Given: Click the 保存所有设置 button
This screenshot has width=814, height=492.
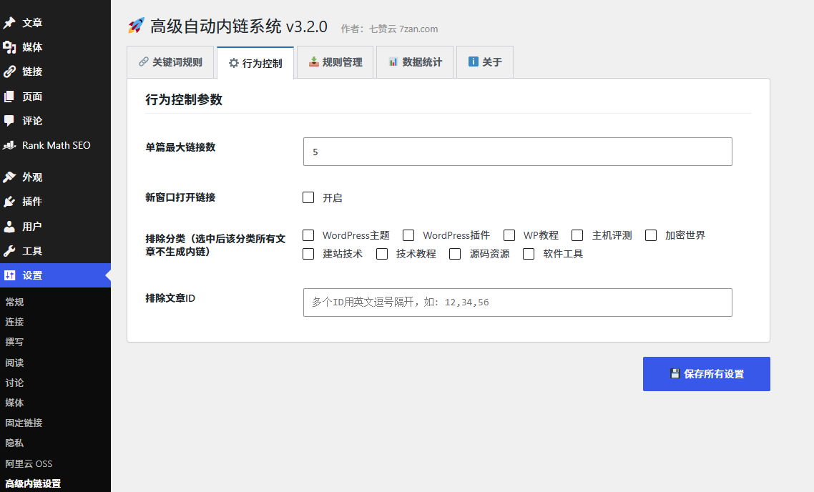Looking at the screenshot, I should click(x=707, y=374).
